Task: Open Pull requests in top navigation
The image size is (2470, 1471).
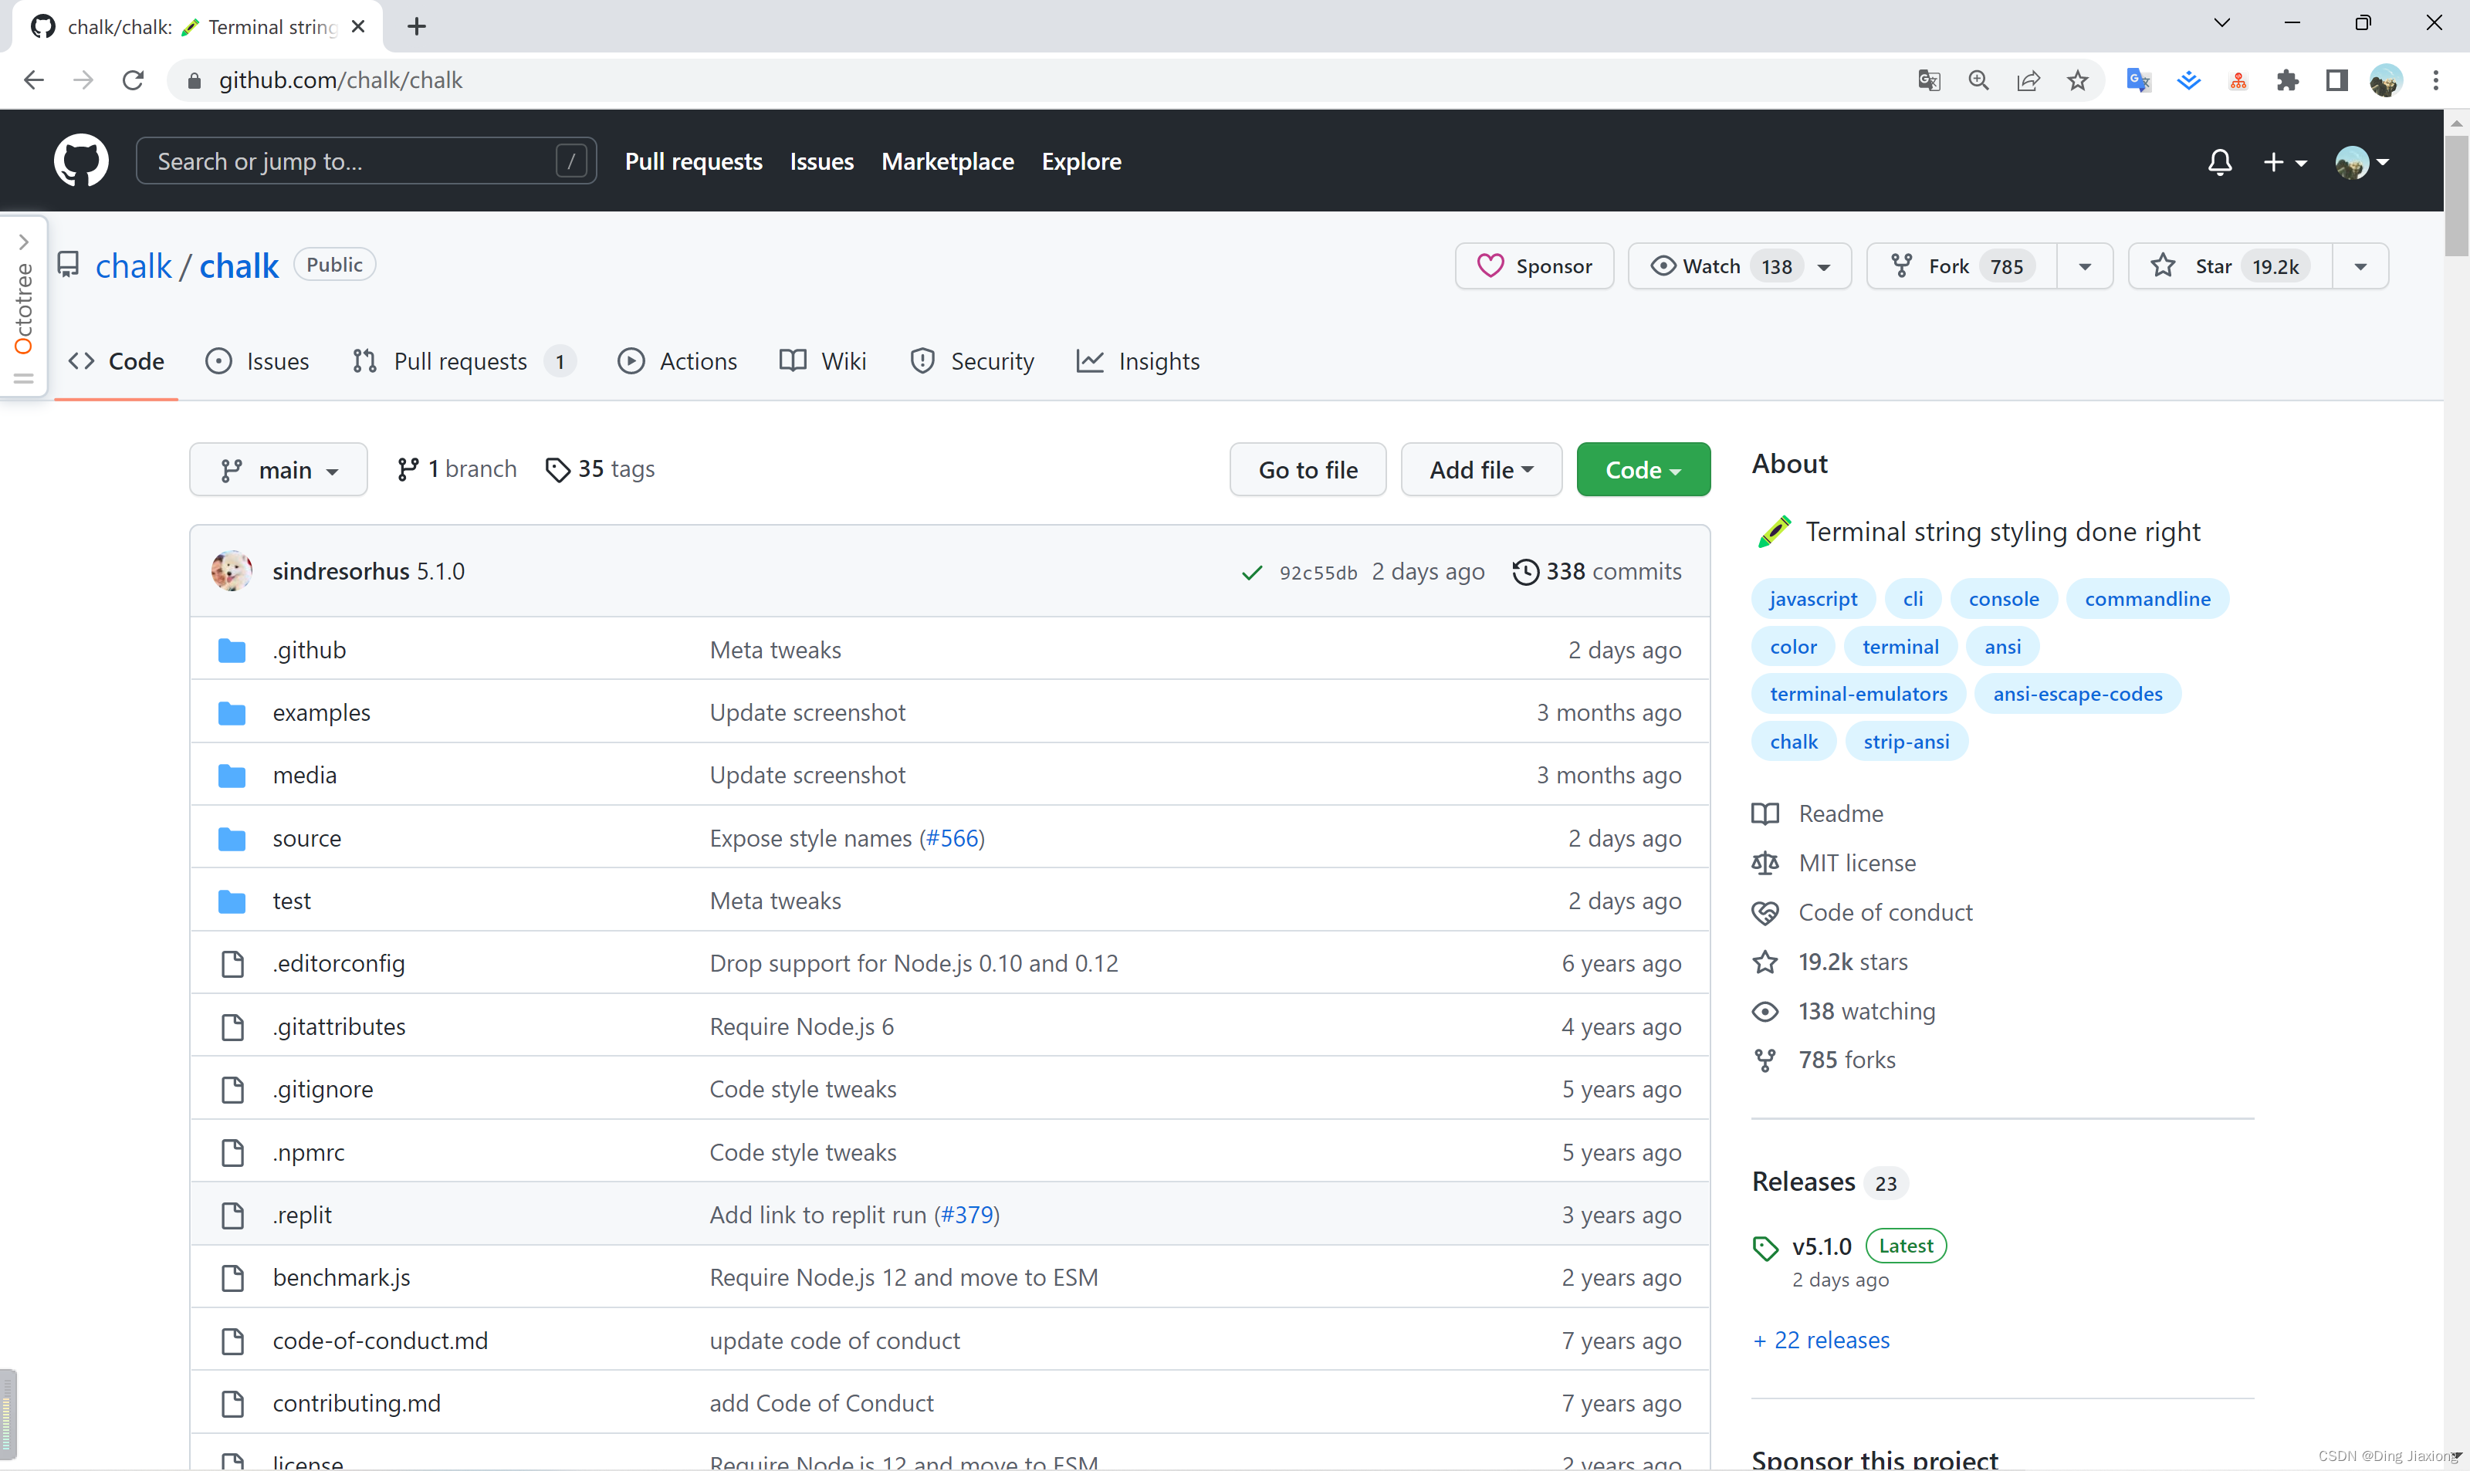Action: pos(693,161)
